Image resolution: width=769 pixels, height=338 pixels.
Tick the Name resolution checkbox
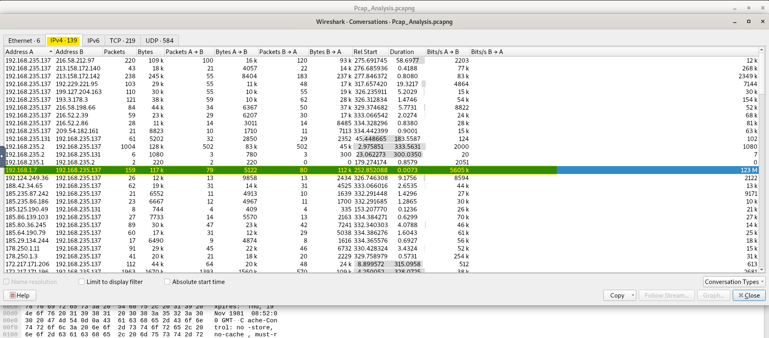(7, 282)
